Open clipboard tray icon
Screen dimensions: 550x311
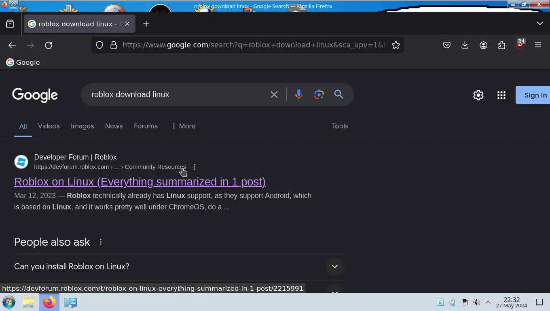(465, 302)
